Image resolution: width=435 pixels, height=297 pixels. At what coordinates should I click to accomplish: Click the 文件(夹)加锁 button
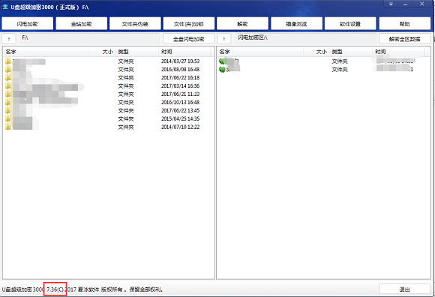click(189, 24)
